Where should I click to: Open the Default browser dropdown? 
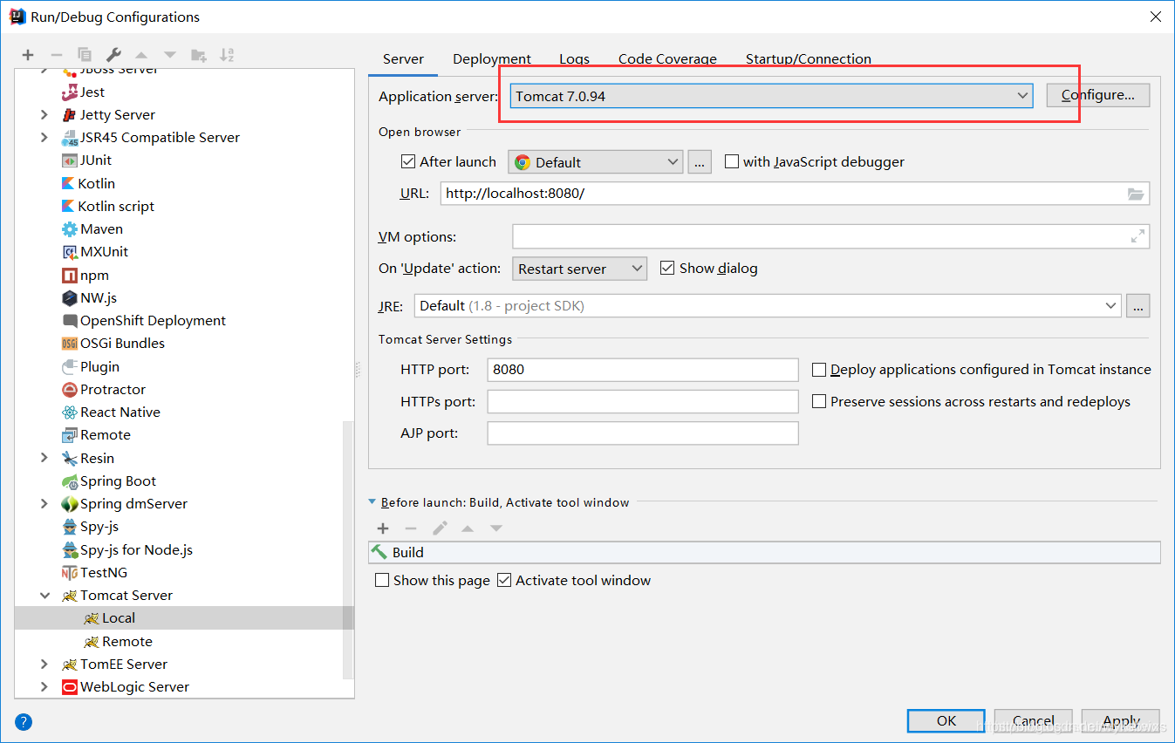pyautogui.click(x=595, y=162)
